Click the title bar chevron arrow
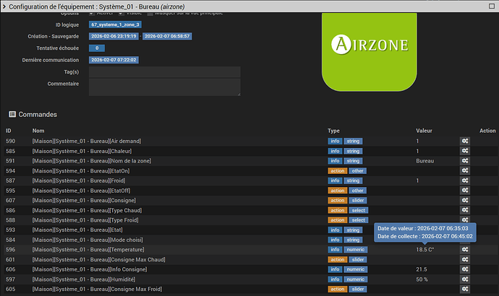This screenshot has width=499, height=296. point(4,6)
